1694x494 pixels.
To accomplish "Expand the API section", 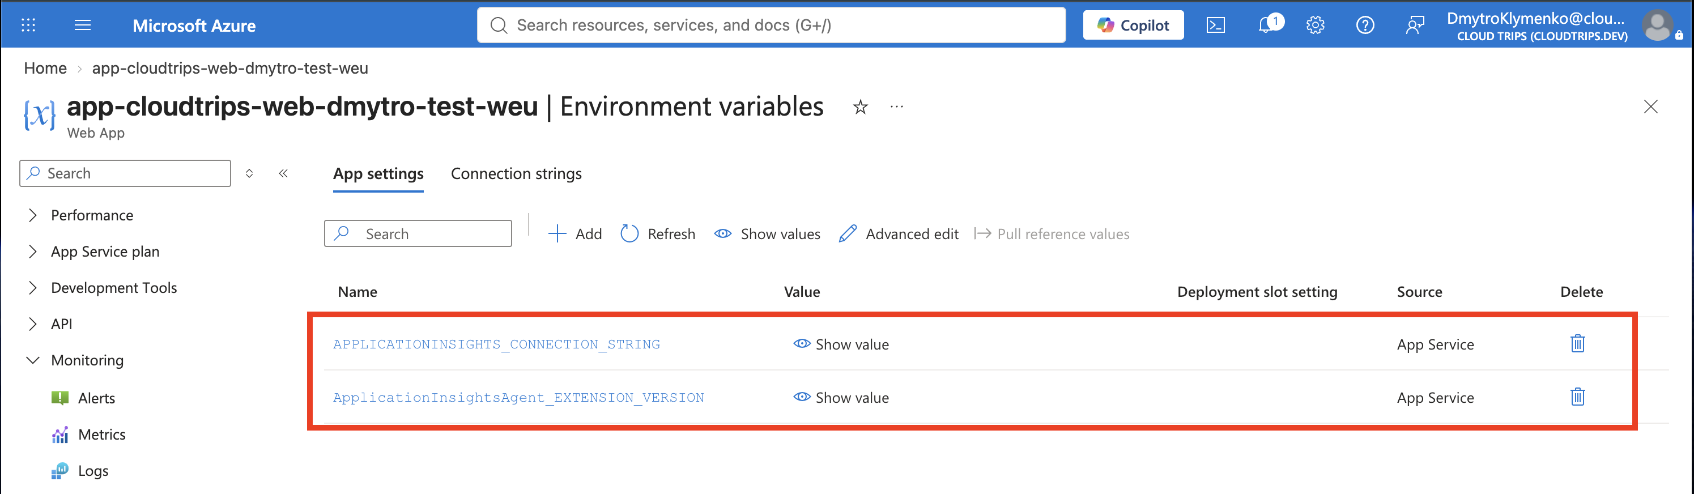I will tap(33, 323).
